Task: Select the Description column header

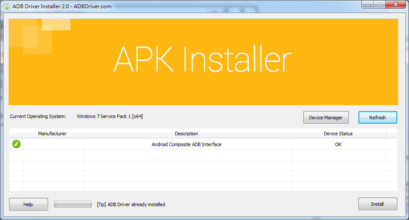Action: click(x=187, y=133)
